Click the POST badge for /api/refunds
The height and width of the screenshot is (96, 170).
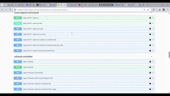pyautogui.click(x=18, y=67)
